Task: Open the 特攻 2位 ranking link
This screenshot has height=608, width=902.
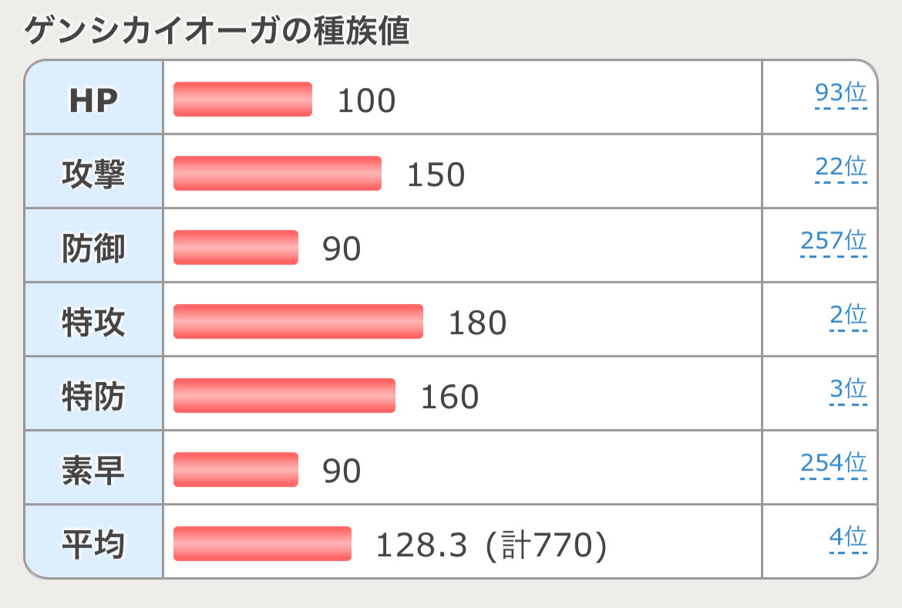Action: 848,316
